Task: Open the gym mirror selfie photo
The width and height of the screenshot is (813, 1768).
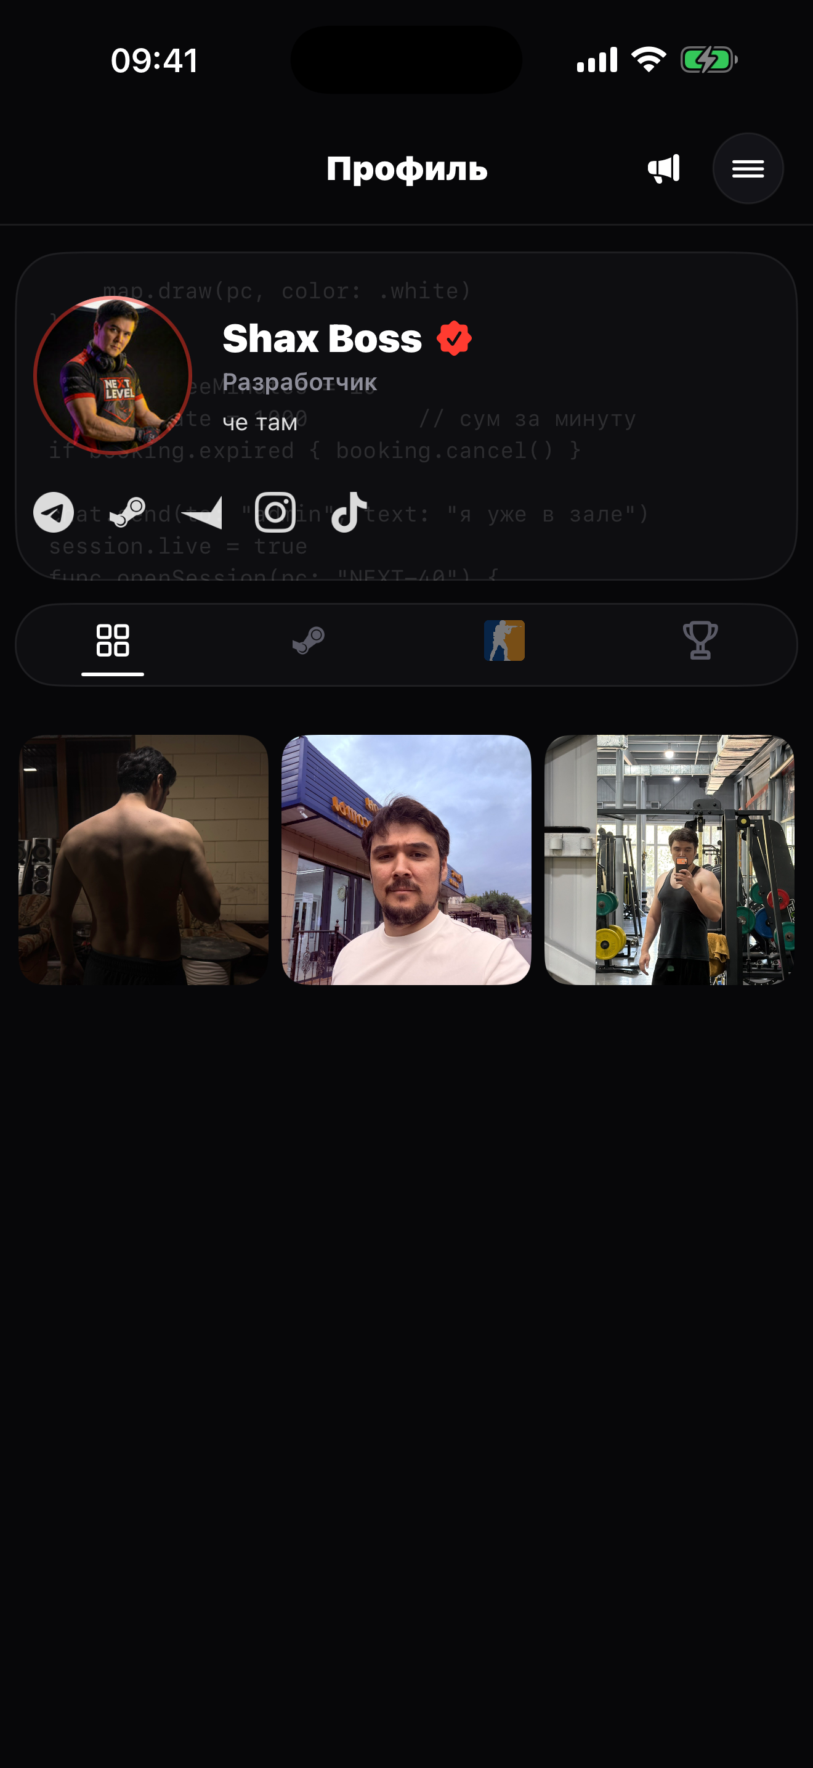Action: (x=669, y=860)
